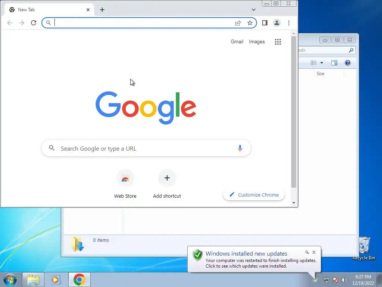Open the Gmail link
382x287 pixels.
[x=237, y=42]
